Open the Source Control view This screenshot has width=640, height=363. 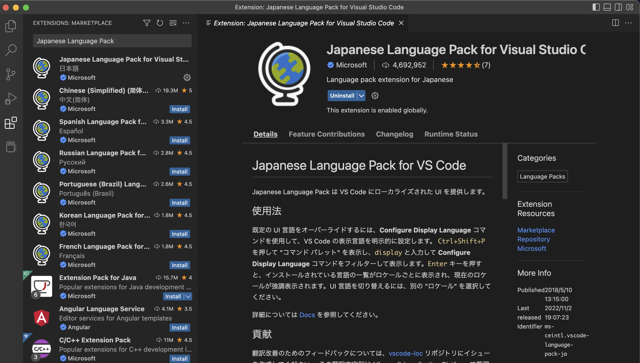[x=11, y=74]
